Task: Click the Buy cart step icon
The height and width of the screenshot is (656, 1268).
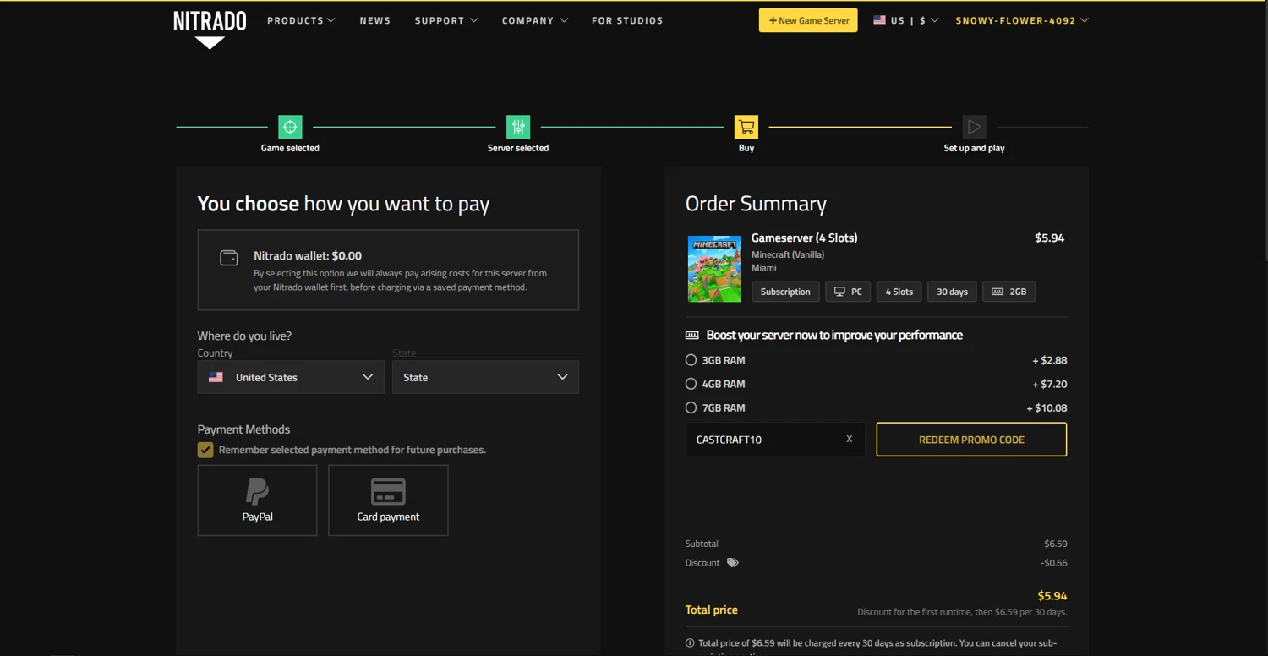Action: (746, 127)
